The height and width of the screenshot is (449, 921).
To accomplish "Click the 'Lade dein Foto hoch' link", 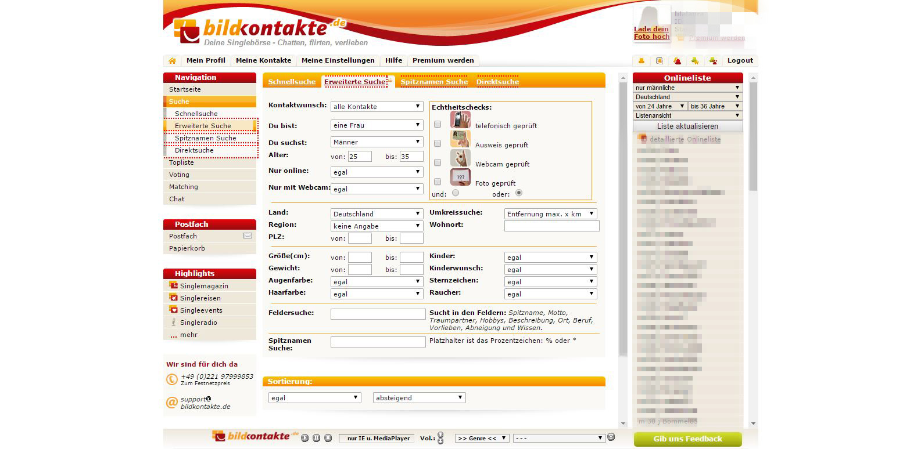I will [x=651, y=33].
